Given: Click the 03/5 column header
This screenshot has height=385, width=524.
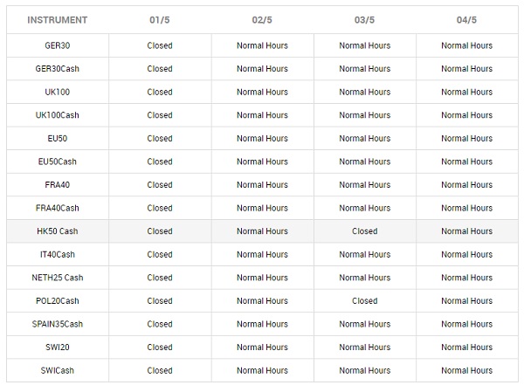Looking at the screenshot, I should point(365,20).
